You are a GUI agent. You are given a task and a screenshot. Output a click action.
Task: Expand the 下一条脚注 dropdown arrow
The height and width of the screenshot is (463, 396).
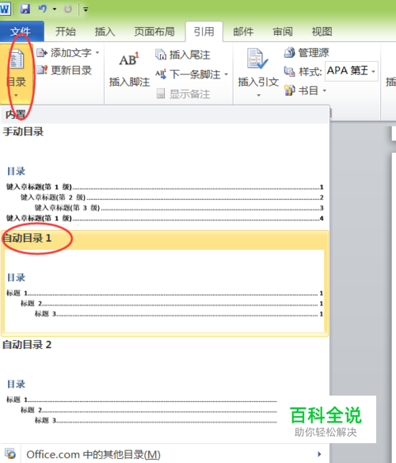227,74
